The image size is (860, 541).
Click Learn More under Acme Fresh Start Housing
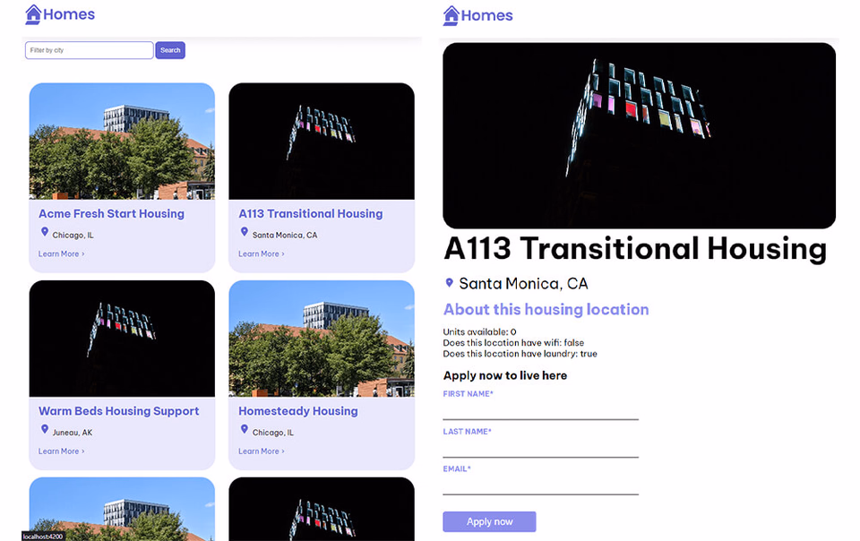61,253
